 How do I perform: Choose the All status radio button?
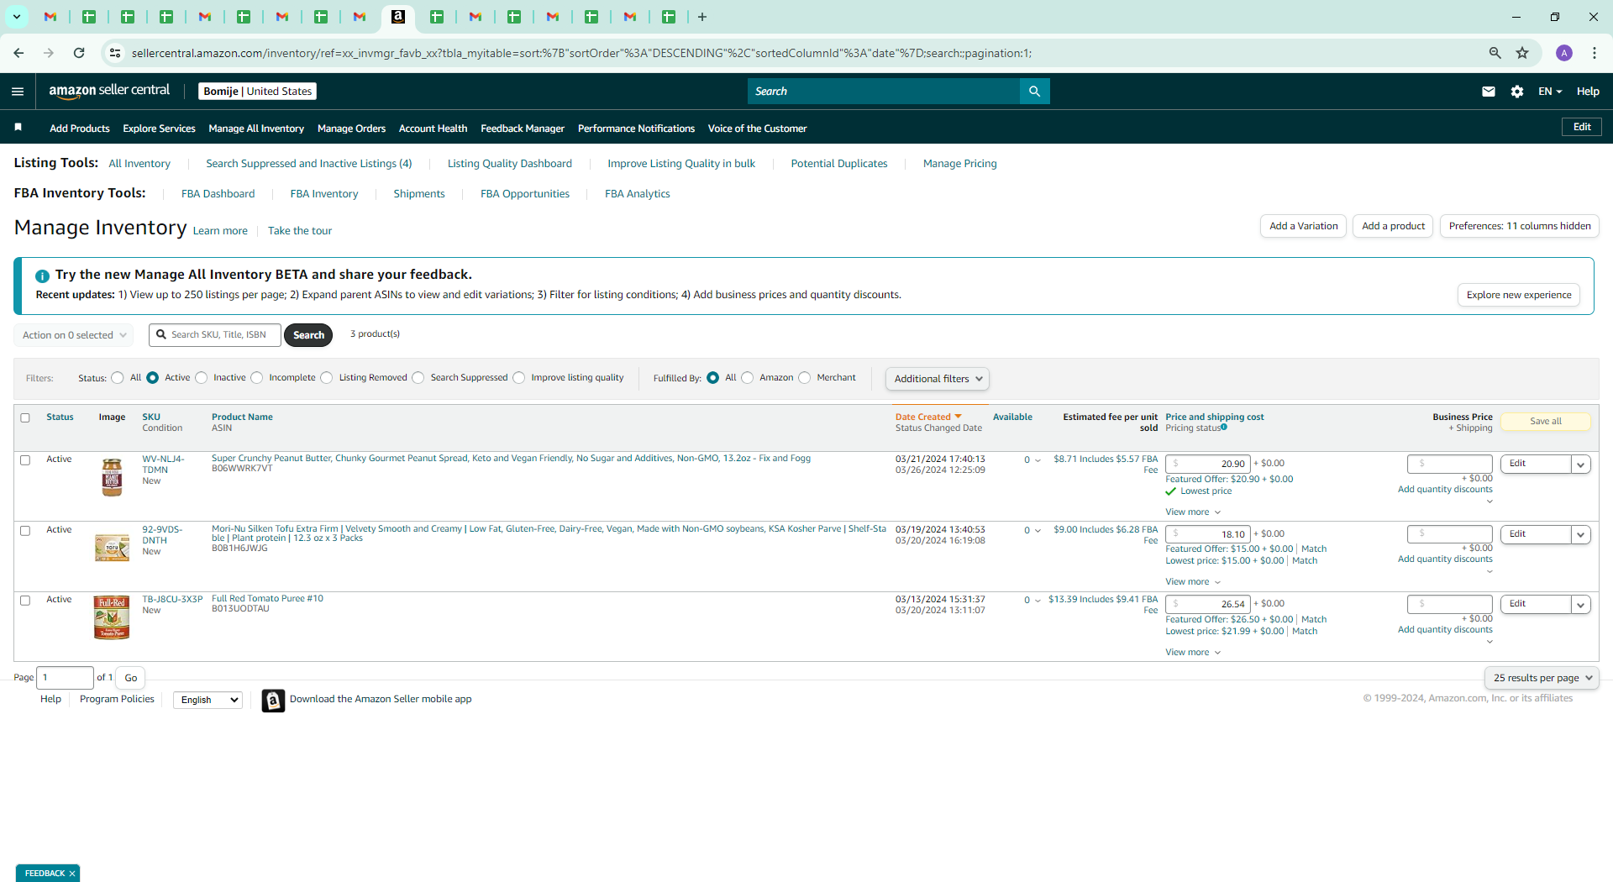point(118,378)
